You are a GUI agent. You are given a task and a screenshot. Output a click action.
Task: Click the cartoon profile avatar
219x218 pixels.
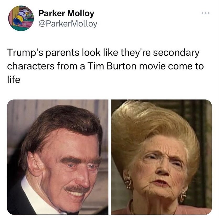21,18
